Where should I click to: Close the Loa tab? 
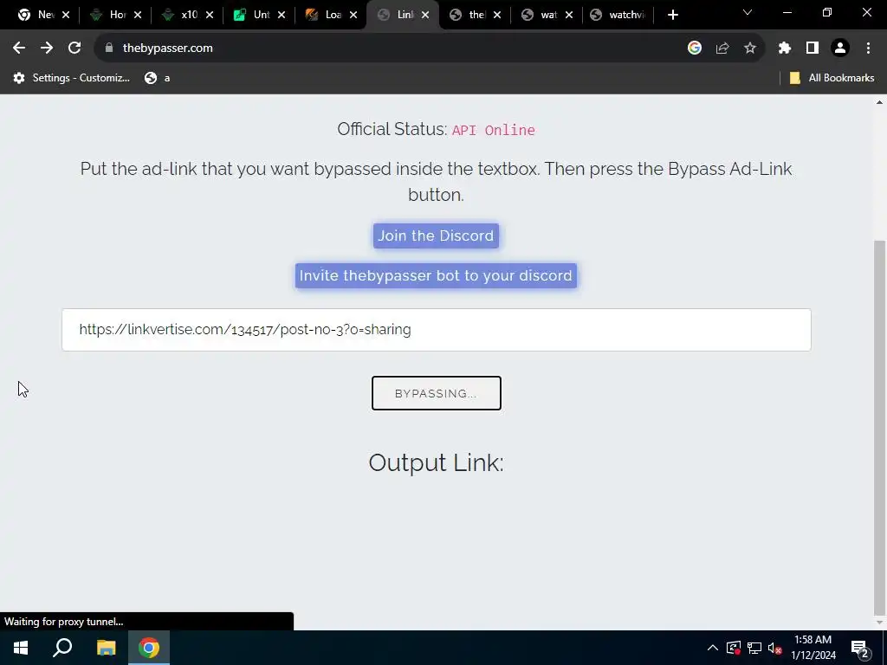click(353, 15)
